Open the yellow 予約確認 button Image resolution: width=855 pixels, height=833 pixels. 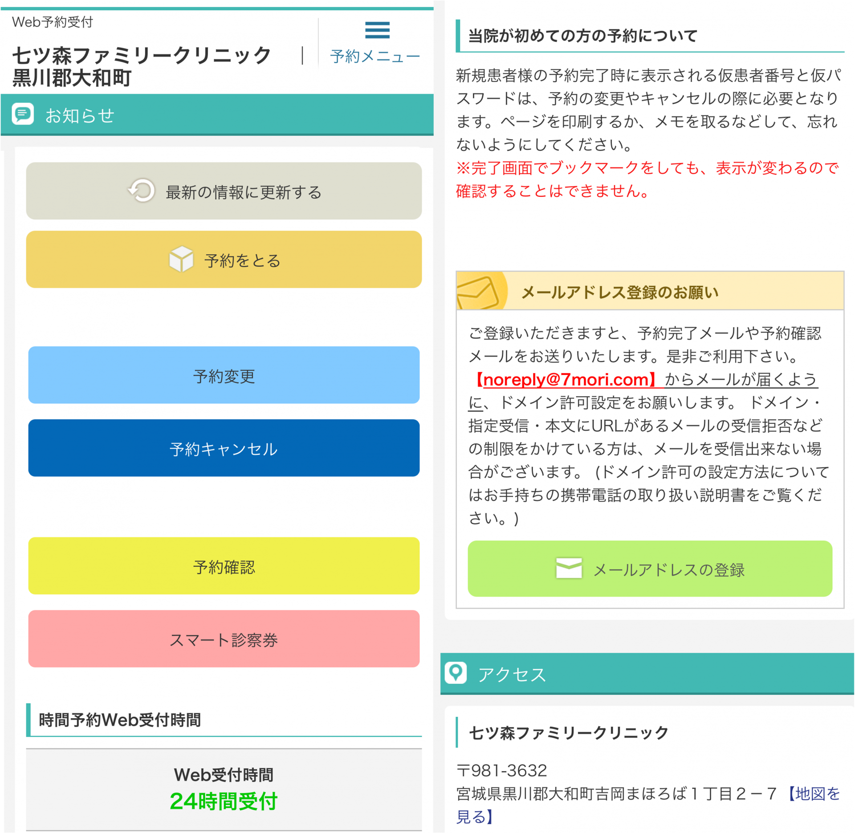[224, 566]
